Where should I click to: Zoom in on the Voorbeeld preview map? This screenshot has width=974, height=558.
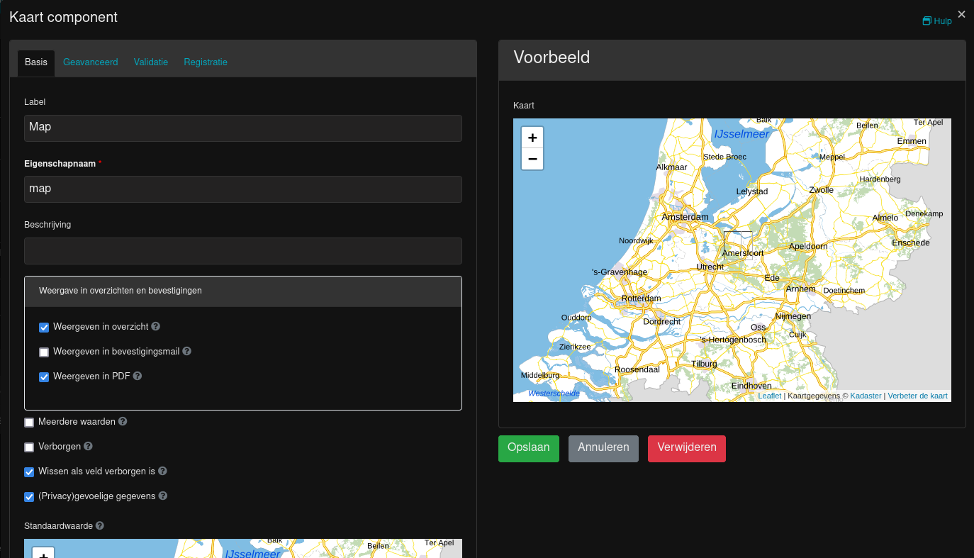click(x=532, y=137)
